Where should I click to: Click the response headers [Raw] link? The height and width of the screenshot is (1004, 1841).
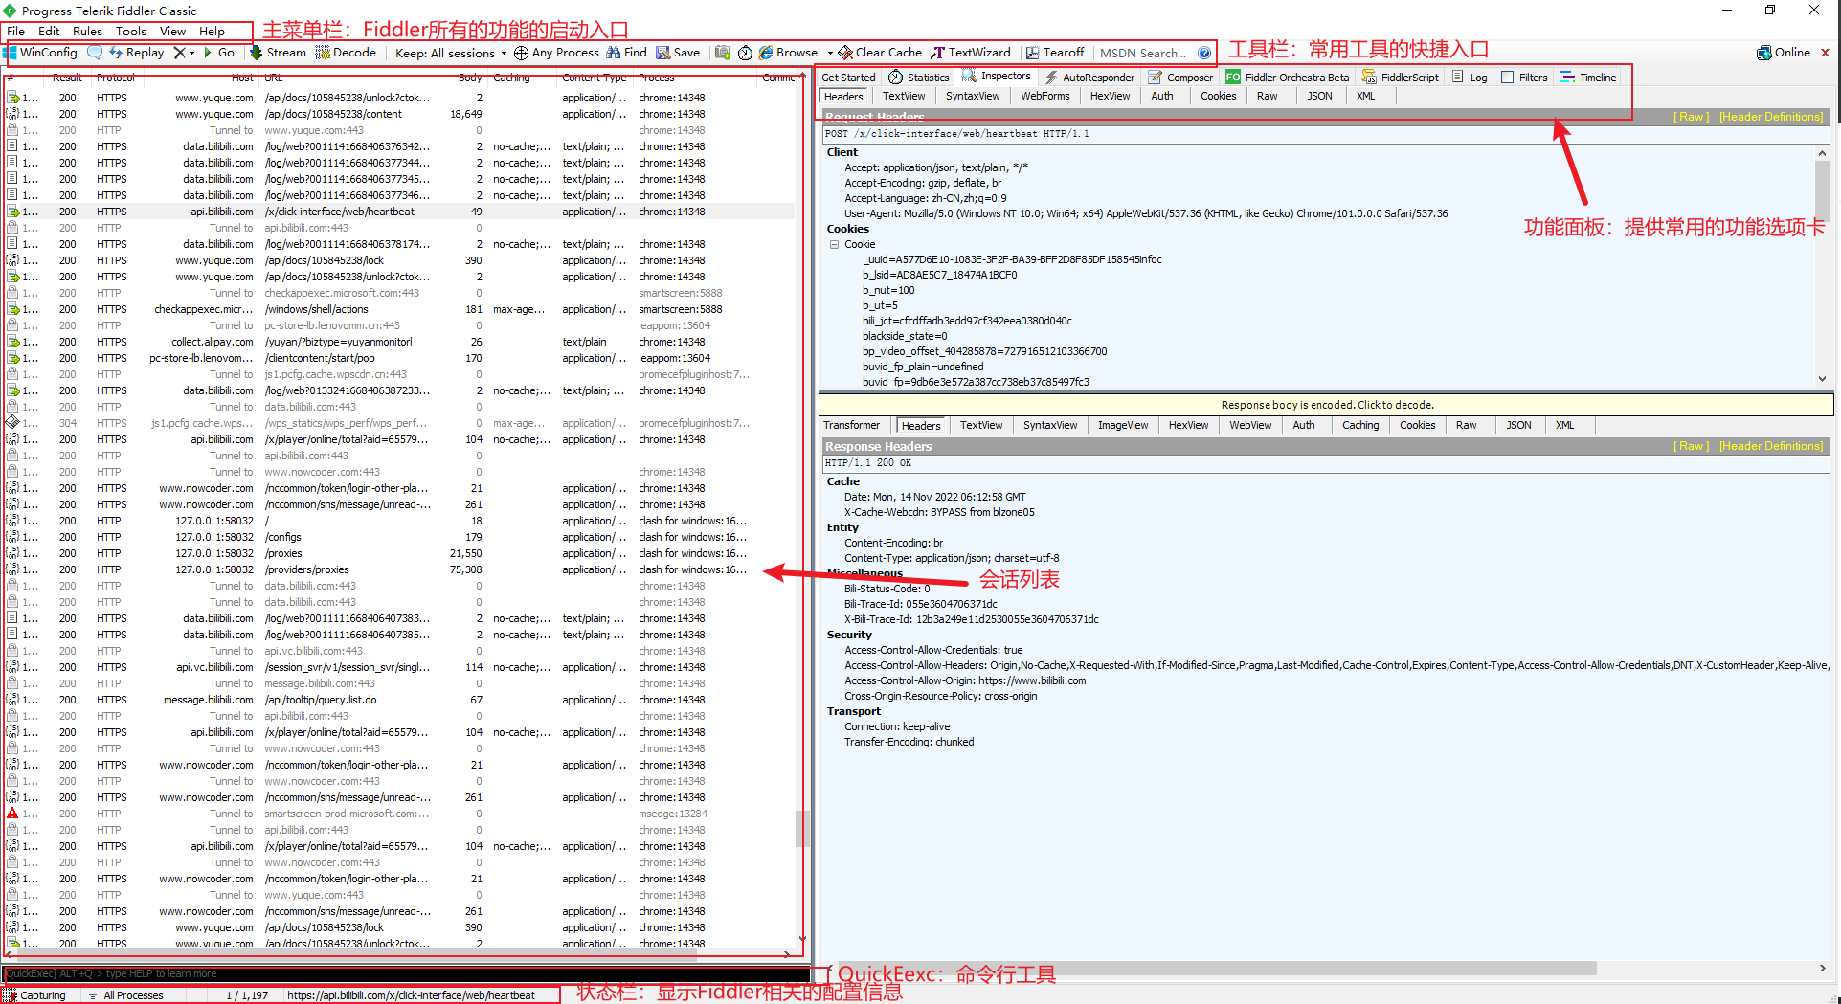1691,446
